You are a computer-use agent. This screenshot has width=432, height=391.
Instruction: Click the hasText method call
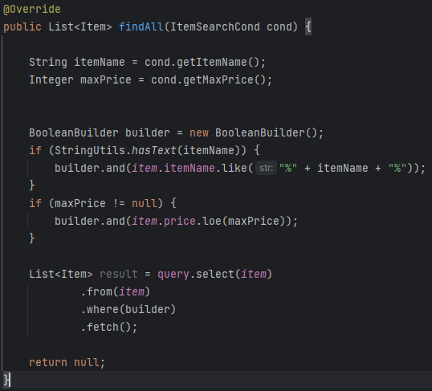[x=153, y=150]
